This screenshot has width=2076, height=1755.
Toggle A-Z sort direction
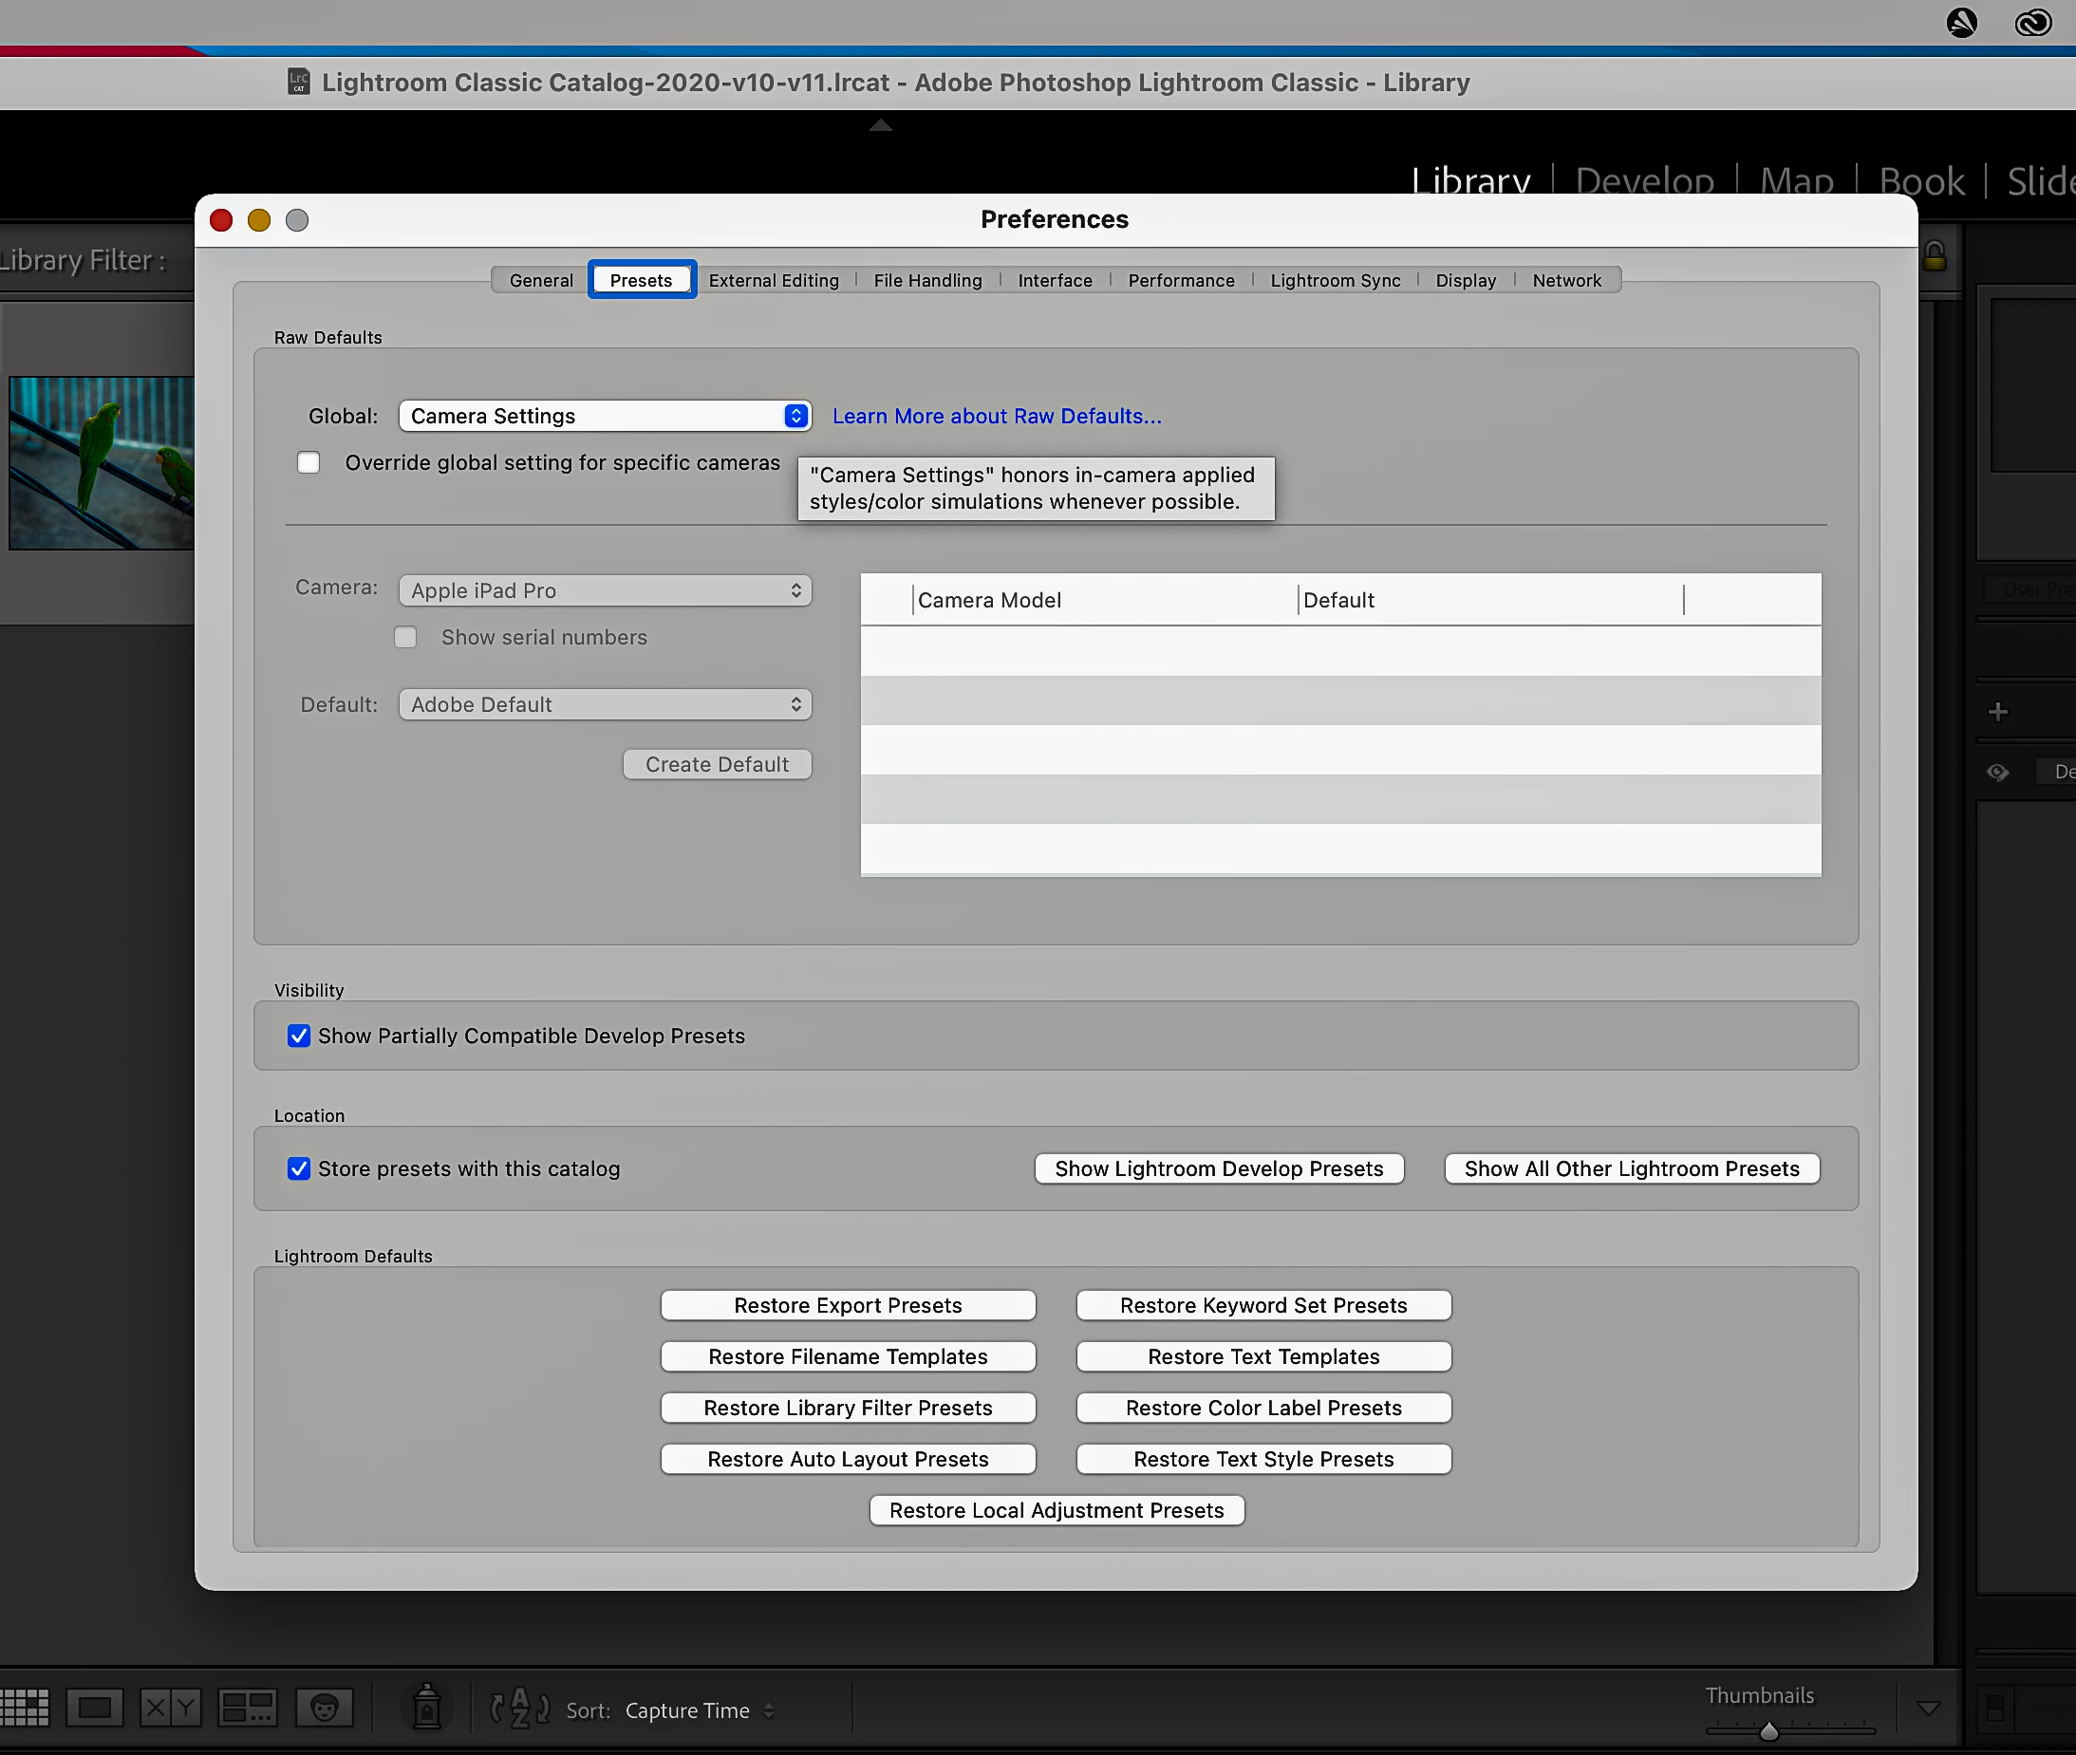[x=519, y=1708]
